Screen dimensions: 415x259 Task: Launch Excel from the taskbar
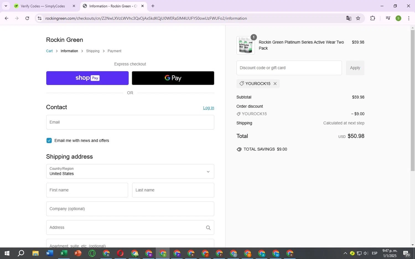pos(64,253)
